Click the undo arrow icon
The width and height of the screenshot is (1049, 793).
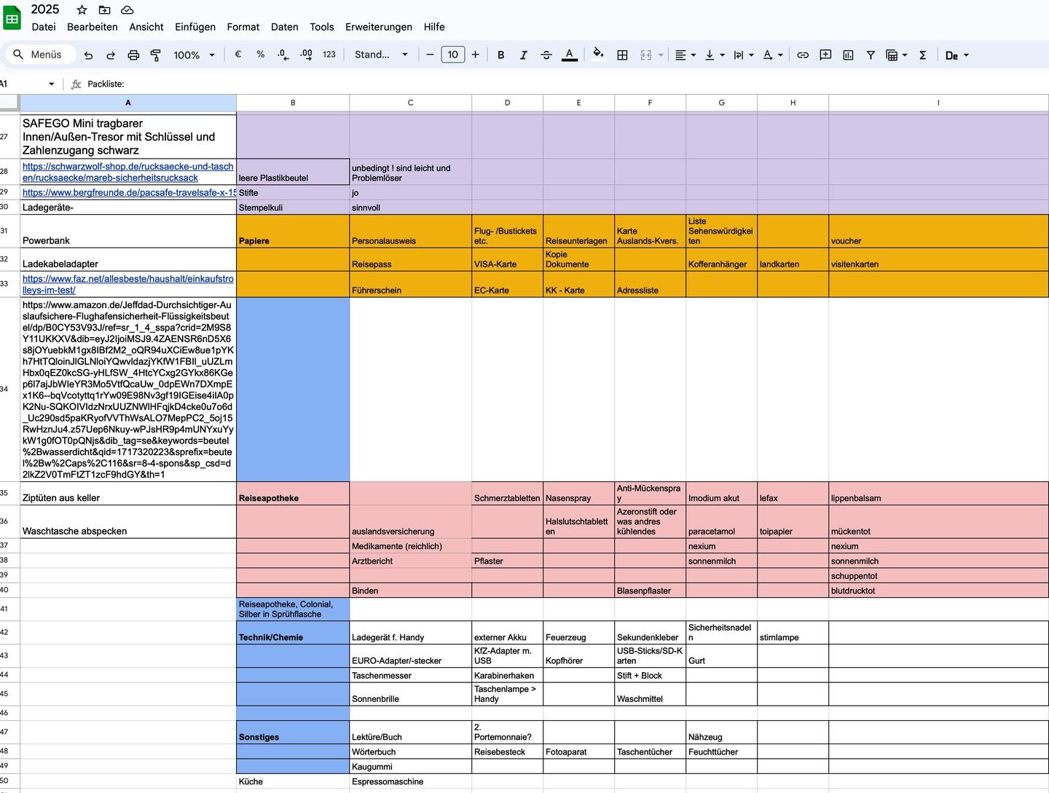88,55
